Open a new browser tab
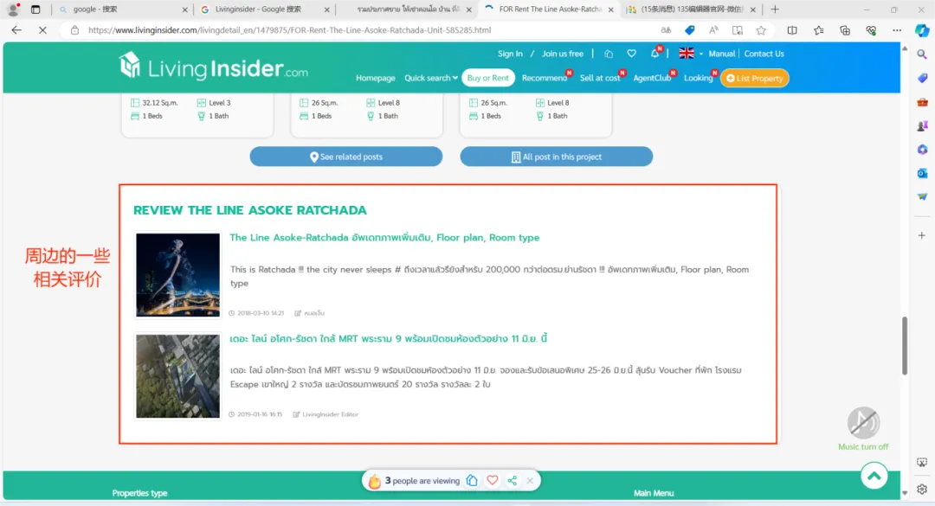Image resolution: width=935 pixels, height=506 pixels. click(775, 9)
